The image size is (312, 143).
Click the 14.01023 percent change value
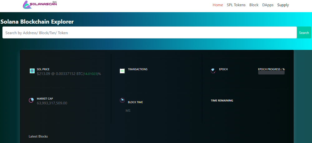coord(90,74)
